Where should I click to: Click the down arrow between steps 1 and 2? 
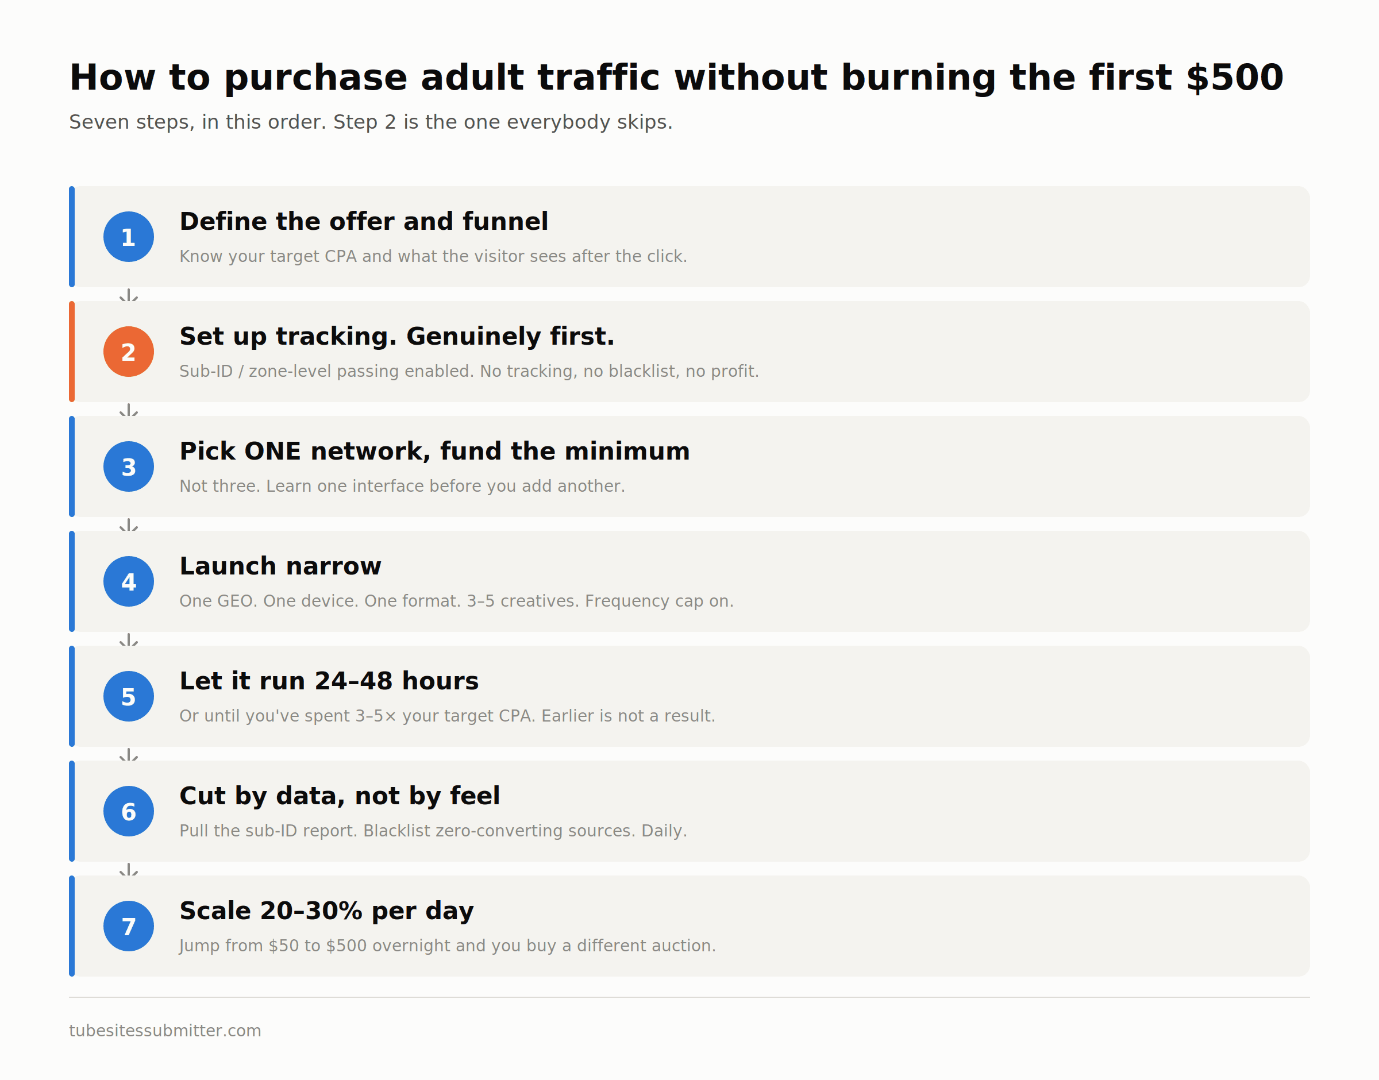tap(128, 295)
